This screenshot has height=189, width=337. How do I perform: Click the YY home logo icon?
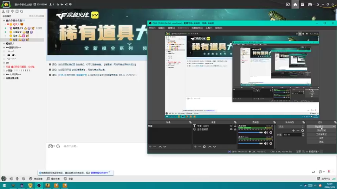coord(6,4)
